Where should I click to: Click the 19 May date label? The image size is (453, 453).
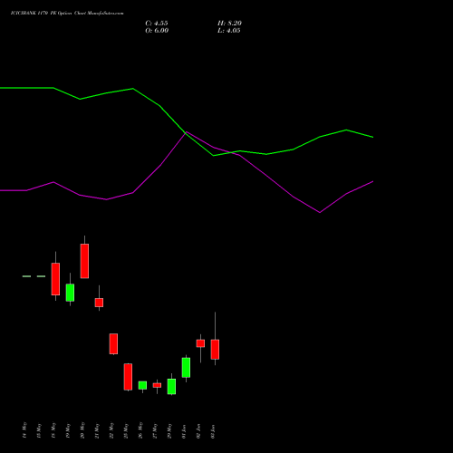68,430
